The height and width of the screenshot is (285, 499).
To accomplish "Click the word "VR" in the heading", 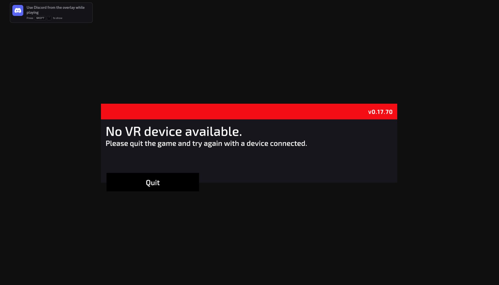I will 133,131.
